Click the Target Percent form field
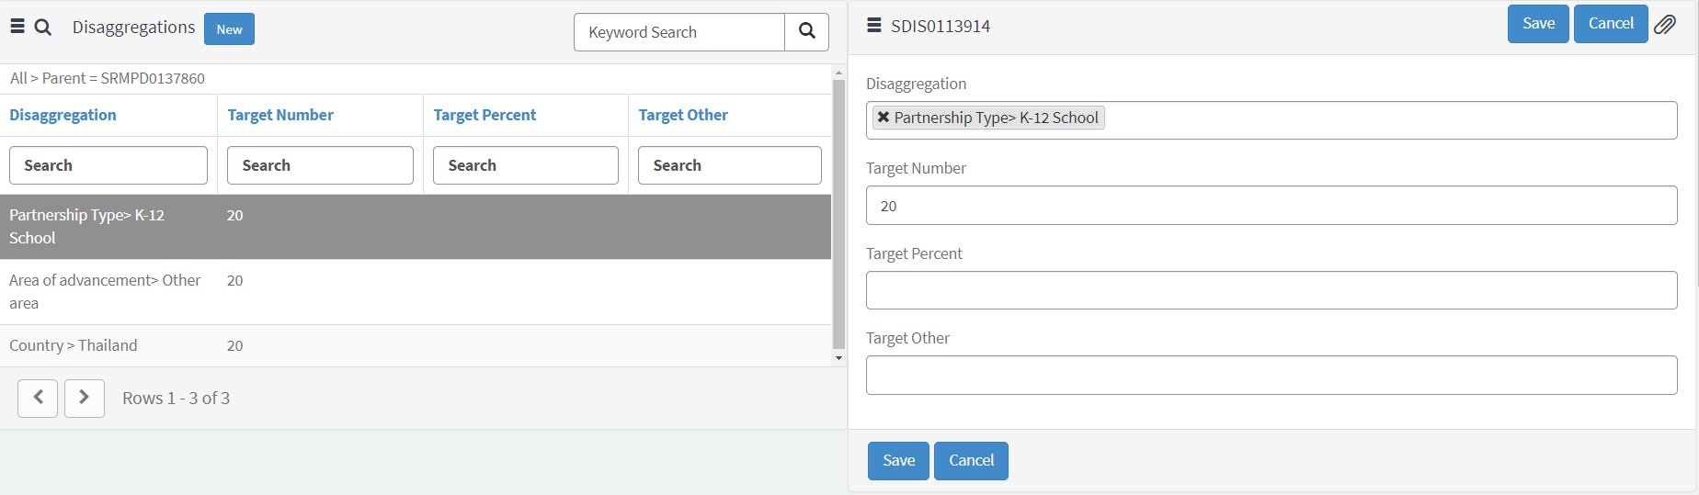 (x=1271, y=290)
